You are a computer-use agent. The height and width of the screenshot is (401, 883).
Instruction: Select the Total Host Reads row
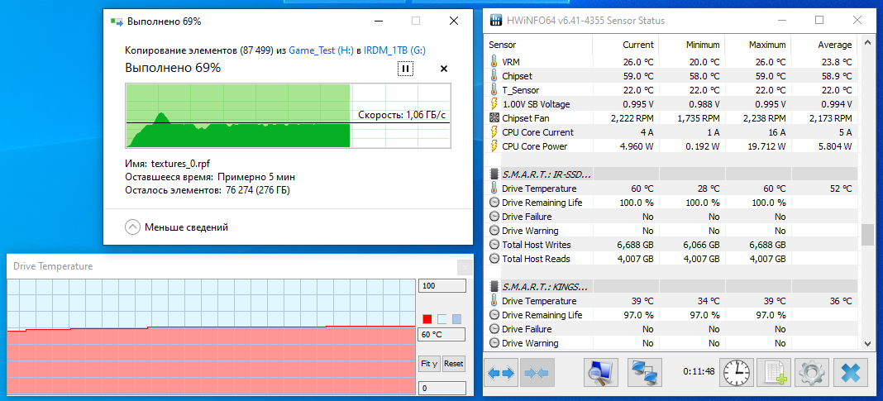[671, 259]
